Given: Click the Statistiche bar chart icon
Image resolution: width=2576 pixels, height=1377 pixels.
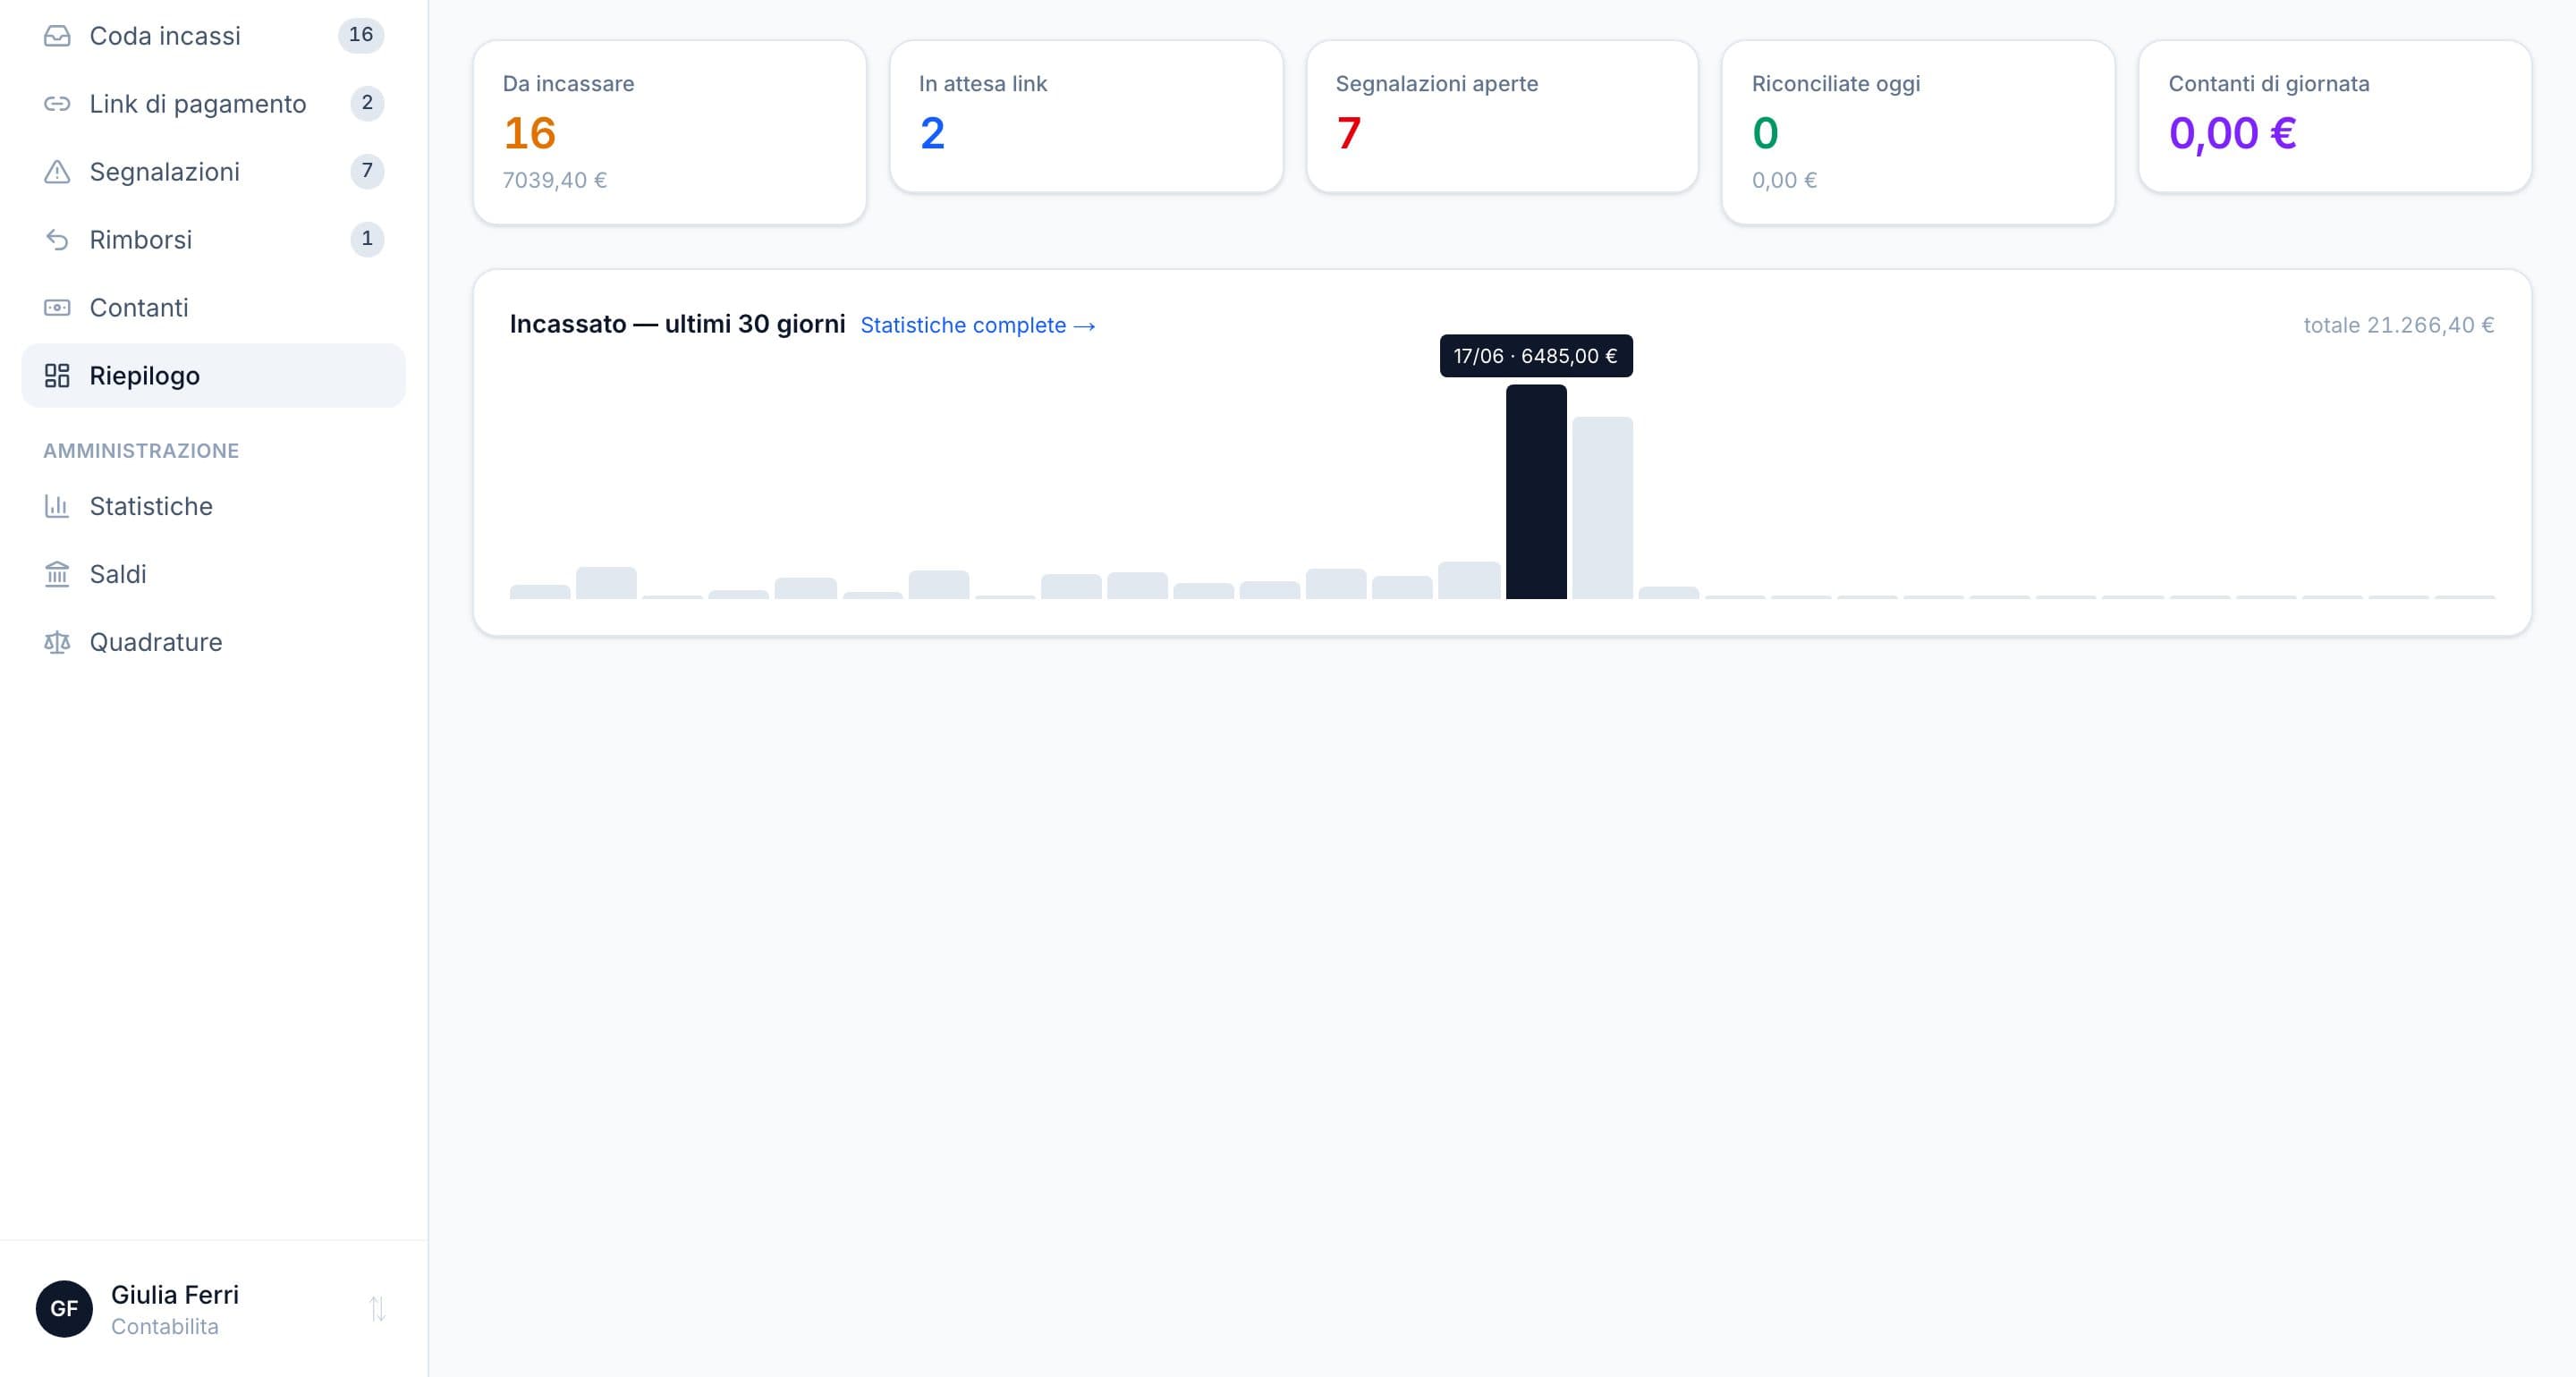Looking at the screenshot, I should 57,506.
